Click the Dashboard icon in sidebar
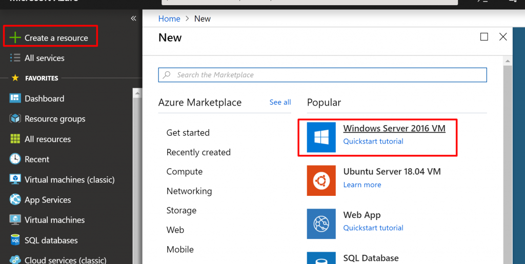Viewport: 525px width, 264px height. (15, 98)
